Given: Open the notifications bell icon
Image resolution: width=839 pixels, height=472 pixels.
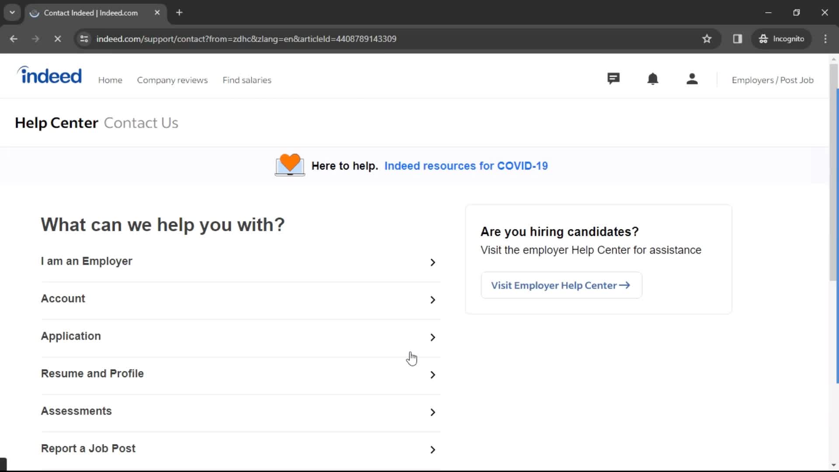Looking at the screenshot, I should pos(653,79).
